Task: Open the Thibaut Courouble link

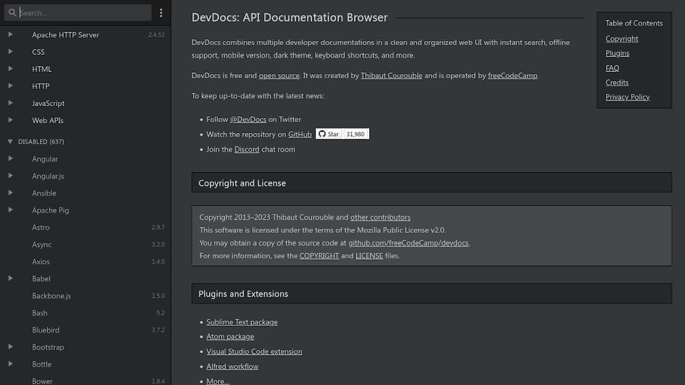Action: pyautogui.click(x=392, y=75)
